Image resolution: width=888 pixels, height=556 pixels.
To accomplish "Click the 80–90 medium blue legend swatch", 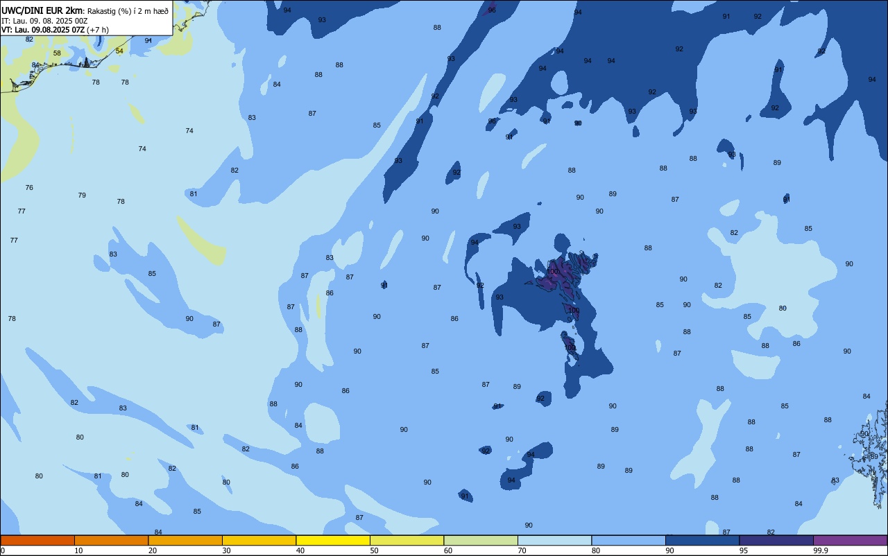I will [x=629, y=540].
